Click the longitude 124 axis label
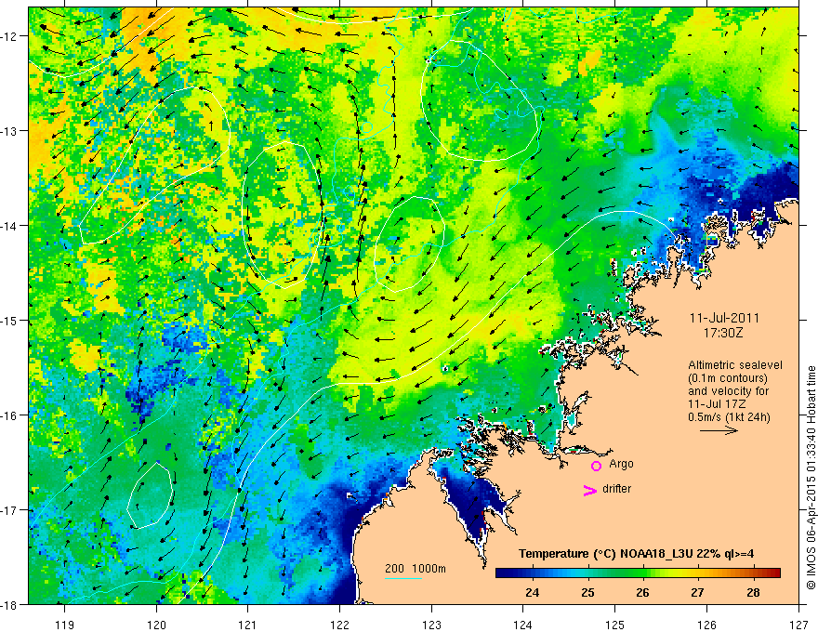Image resolution: width=818 pixels, height=632 pixels. [x=523, y=625]
